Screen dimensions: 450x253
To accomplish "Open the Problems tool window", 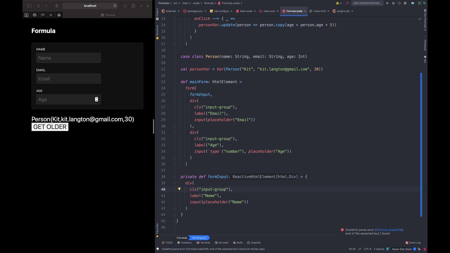I will (x=185, y=242).
